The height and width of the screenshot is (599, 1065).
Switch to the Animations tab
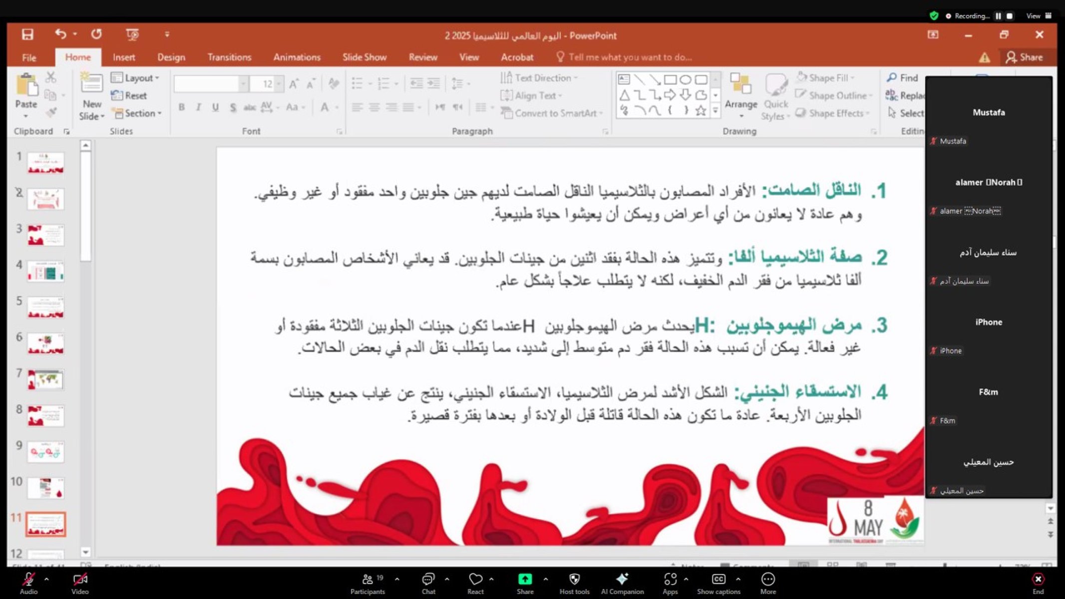(297, 57)
